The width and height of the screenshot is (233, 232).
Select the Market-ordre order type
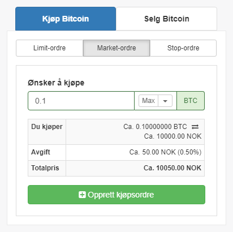[x=116, y=48]
